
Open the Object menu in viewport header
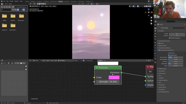pyautogui.click(x=54, y=6)
